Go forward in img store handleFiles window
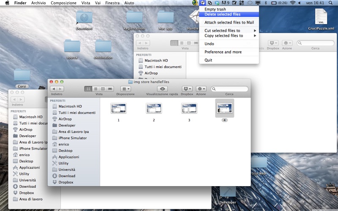 [x=60, y=89]
